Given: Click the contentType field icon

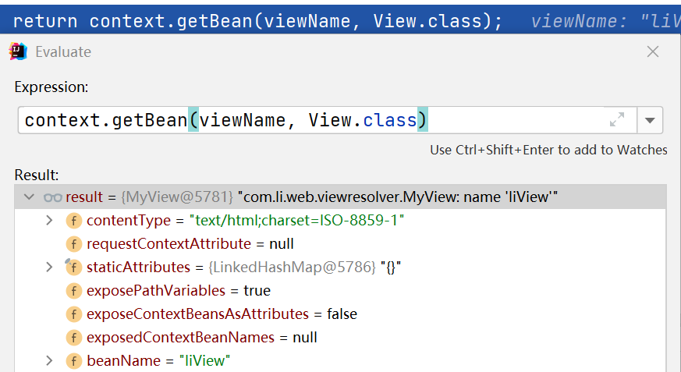Looking at the screenshot, I should [74, 221].
